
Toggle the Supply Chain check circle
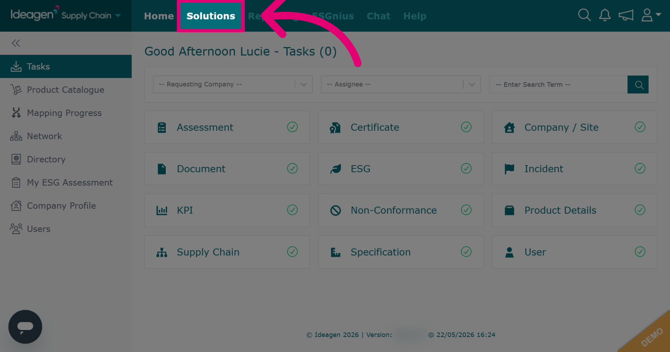click(x=292, y=251)
